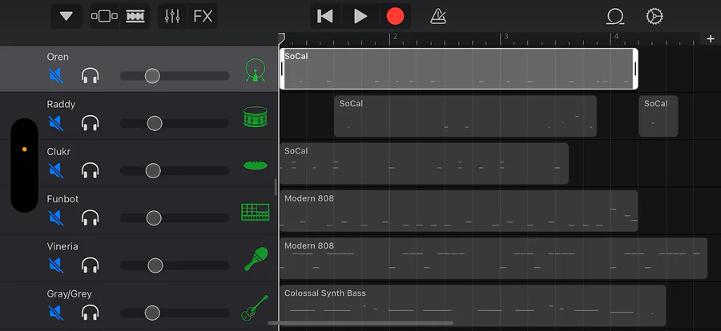Solo the Gray/Grey track with headphones

click(90, 313)
